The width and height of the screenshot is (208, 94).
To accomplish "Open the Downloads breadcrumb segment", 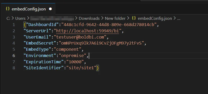I will click(89, 18).
